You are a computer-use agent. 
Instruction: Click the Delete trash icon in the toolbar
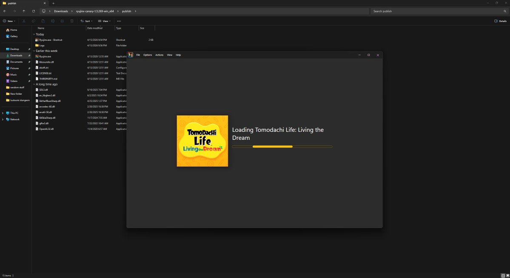pyautogui.click(x=72, y=21)
